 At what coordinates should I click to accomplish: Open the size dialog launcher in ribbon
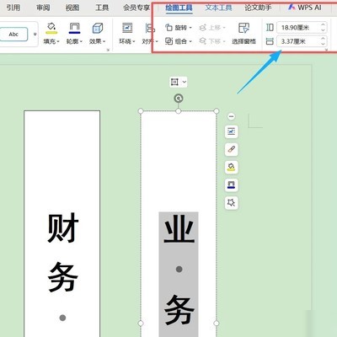pyautogui.click(x=326, y=50)
